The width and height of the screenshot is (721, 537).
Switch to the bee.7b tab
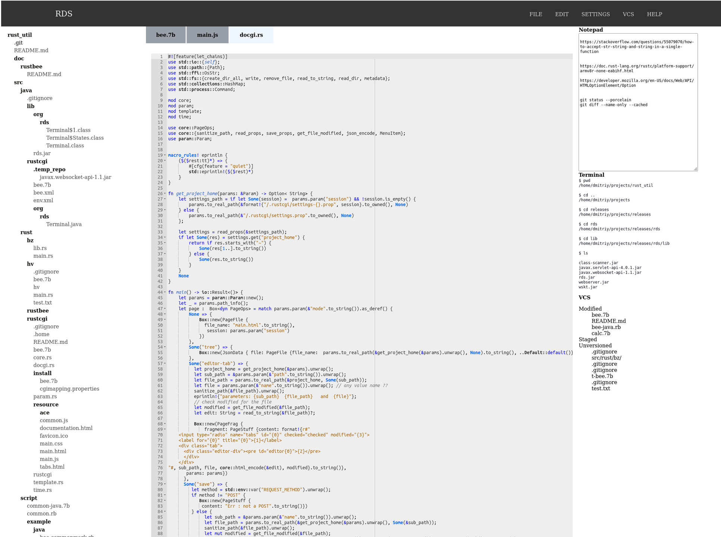point(166,35)
